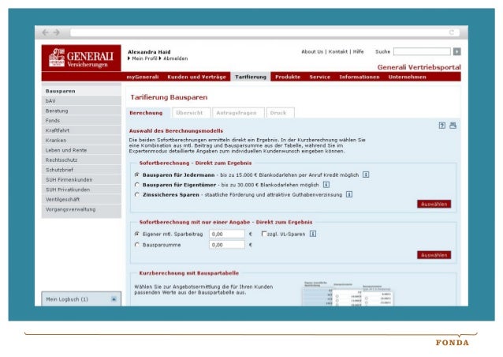Click Auswählen button in Sofortberechnung section

click(x=434, y=204)
